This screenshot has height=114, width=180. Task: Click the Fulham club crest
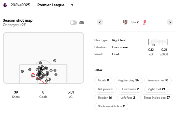tap(125, 22)
